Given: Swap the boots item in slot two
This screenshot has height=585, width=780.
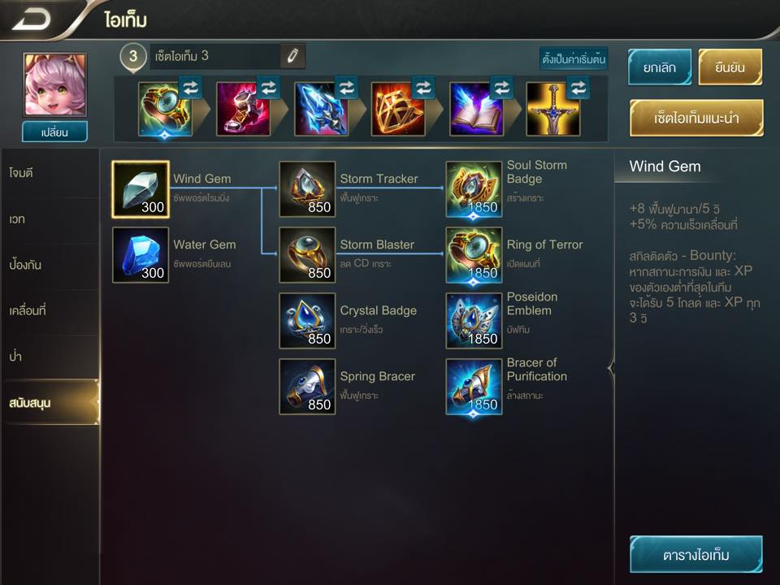Looking at the screenshot, I should (268, 88).
